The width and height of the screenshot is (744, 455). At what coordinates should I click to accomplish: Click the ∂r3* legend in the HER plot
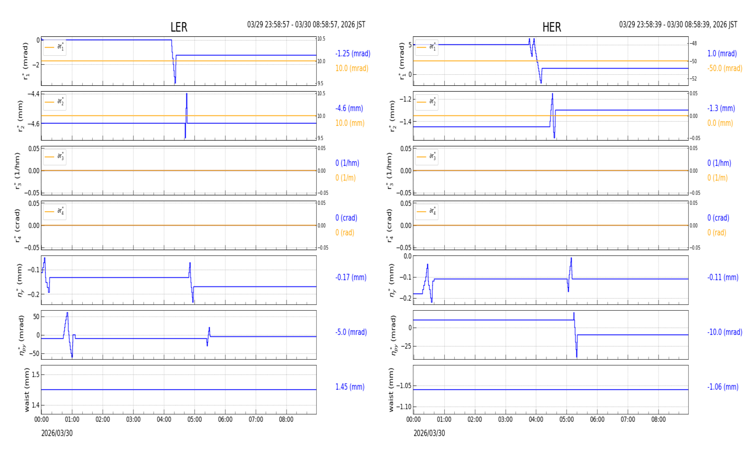pyautogui.click(x=427, y=156)
